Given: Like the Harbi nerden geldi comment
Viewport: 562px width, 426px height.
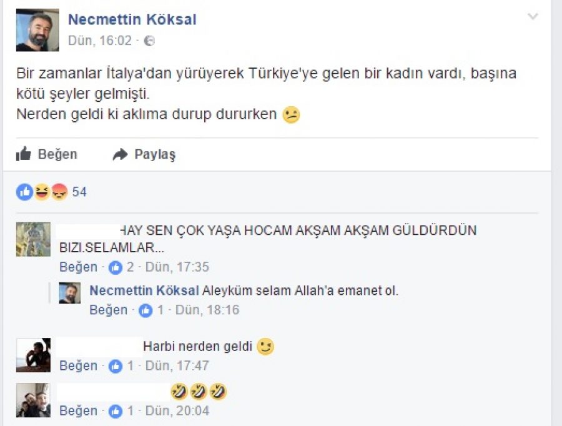Looking at the screenshot, I should tap(78, 366).
